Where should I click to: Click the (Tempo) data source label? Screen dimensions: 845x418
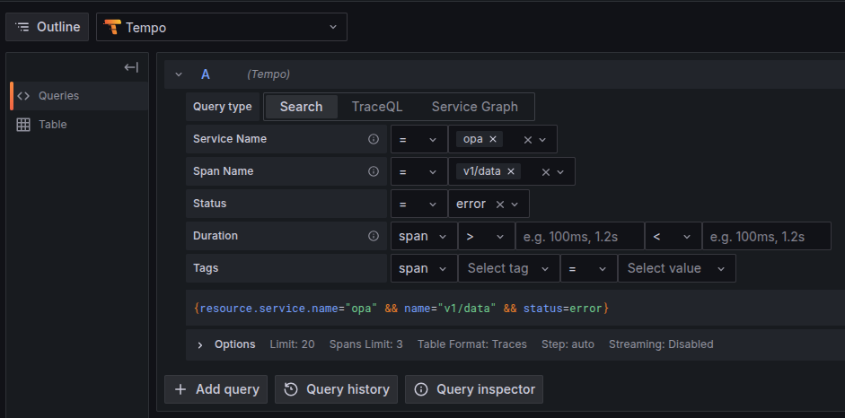click(268, 74)
